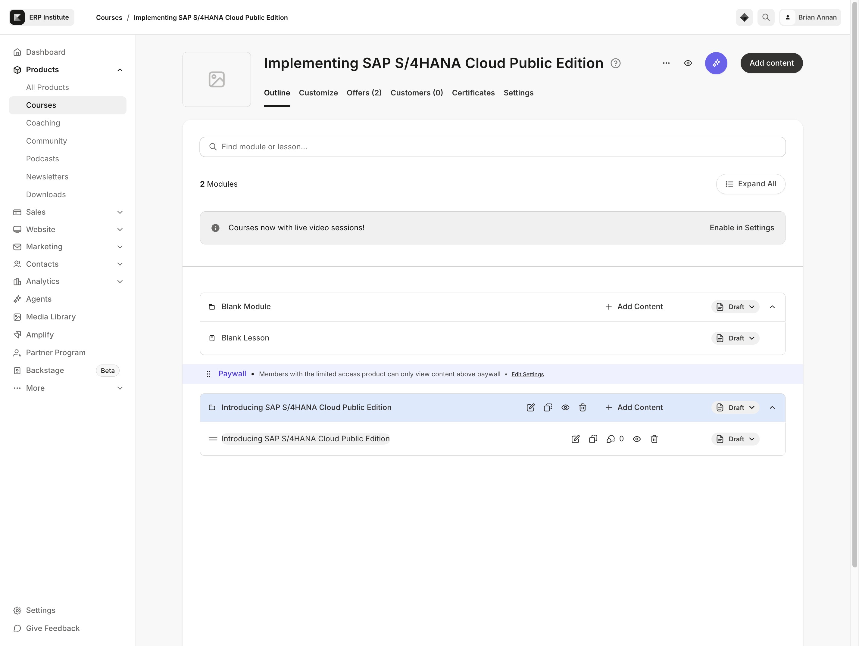Viewport: 859px width, 646px height.
Task: Edit the Introducing SAP module pencil icon
Action: click(x=530, y=407)
